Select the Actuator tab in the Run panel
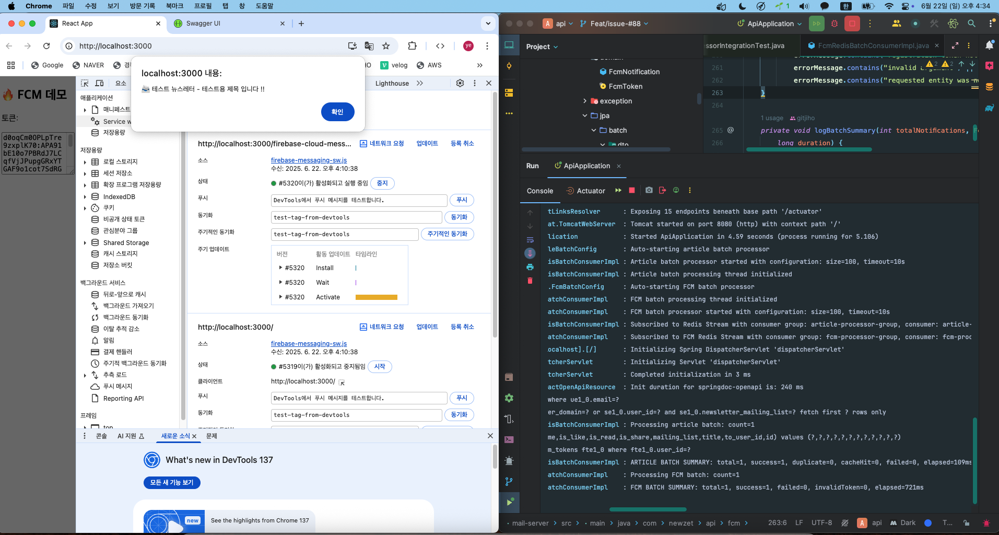The width and height of the screenshot is (999, 535). (x=586, y=191)
